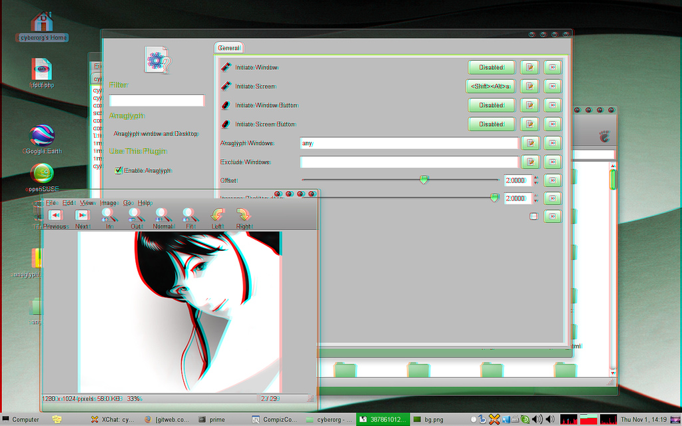Select the fpdf.php desktop file
The width and height of the screenshot is (682, 426).
[42, 73]
